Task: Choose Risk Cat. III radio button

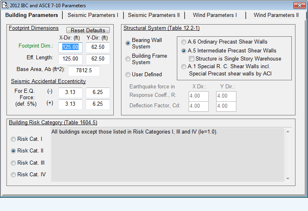Action: click(x=14, y=163)
